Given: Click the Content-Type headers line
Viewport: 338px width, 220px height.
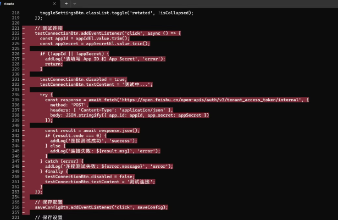Looking at the screenshot, I should click(111, 109).
